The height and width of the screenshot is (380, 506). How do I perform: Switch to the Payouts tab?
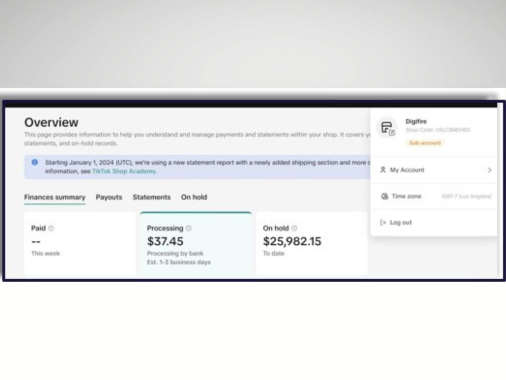(109, 197)
